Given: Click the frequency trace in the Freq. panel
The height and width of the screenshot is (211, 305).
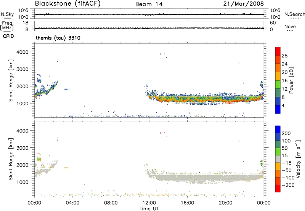Looking at the screenshot, I should [149, 28].
